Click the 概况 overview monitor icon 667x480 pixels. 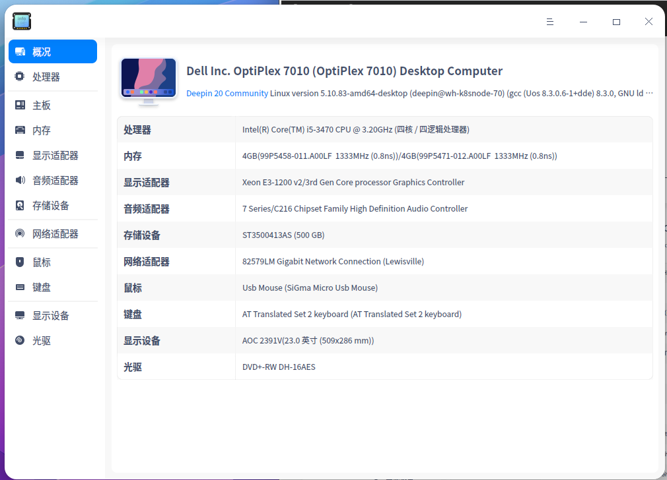pos(20,52)
